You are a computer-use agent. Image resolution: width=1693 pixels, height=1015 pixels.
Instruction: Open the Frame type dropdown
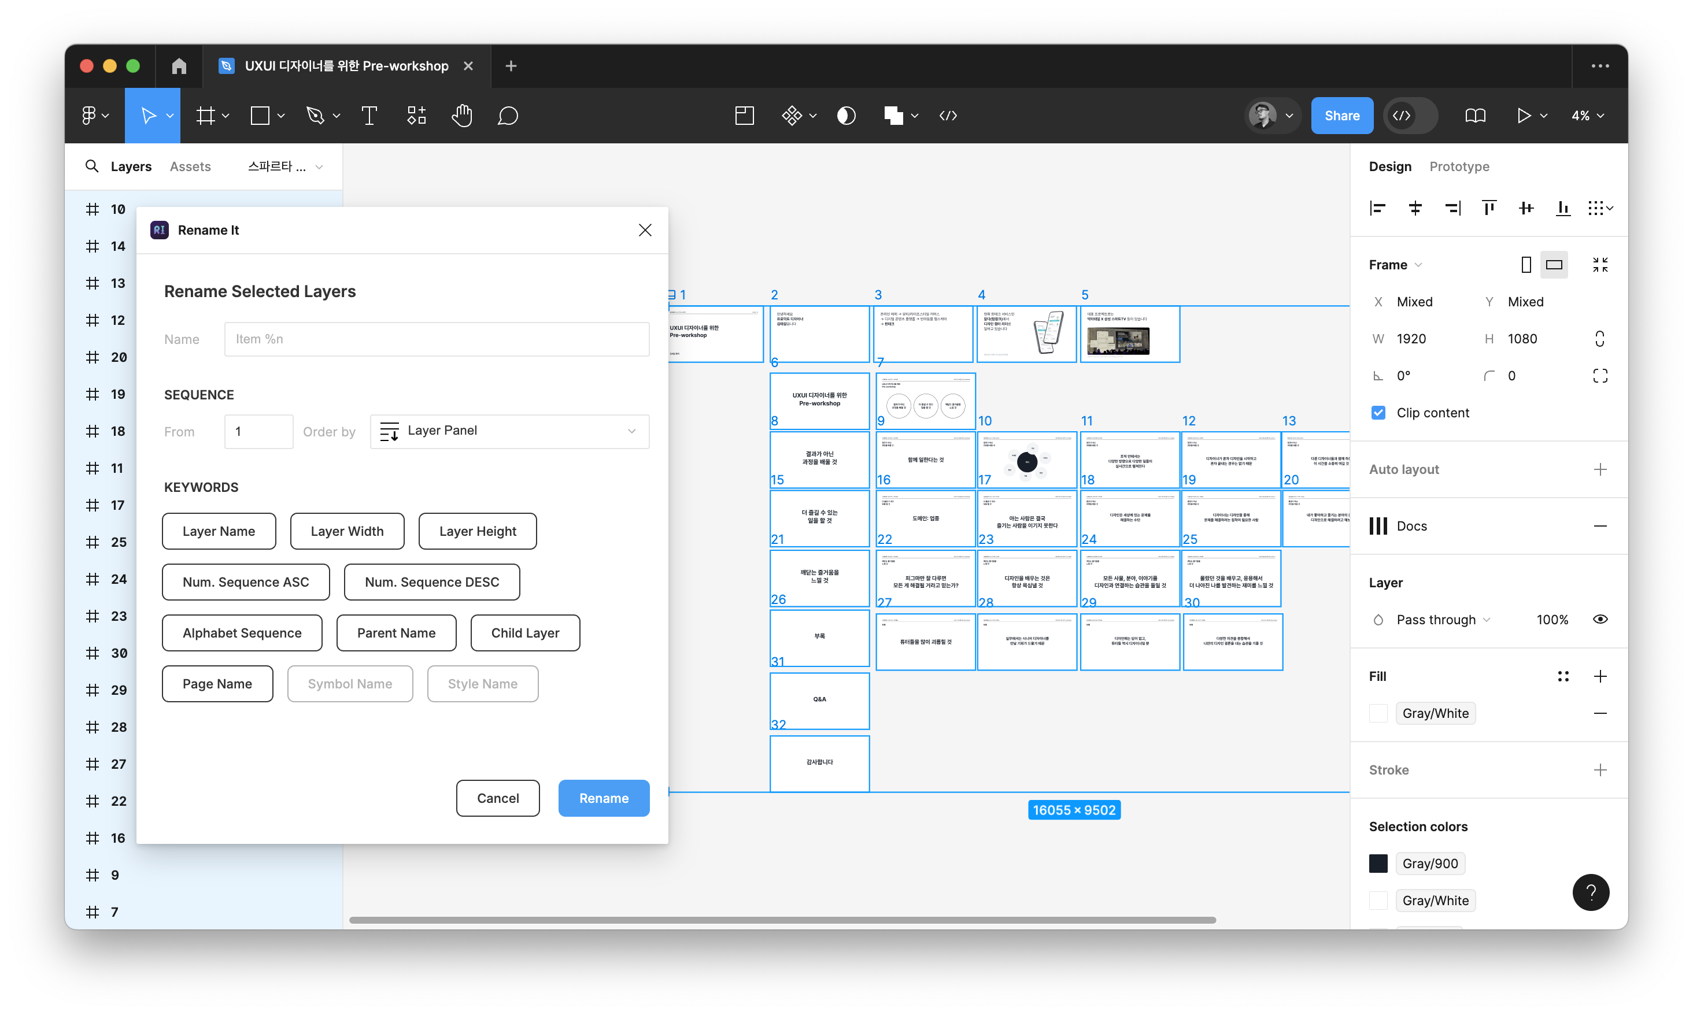point(1395,265)
